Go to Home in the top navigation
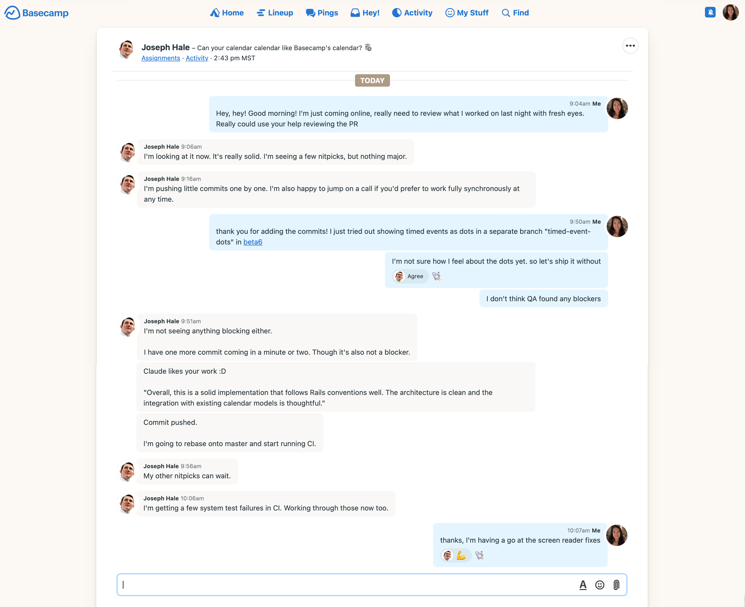 pos(227,13)
